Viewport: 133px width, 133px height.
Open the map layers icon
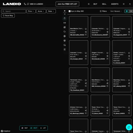coord(65,41)
